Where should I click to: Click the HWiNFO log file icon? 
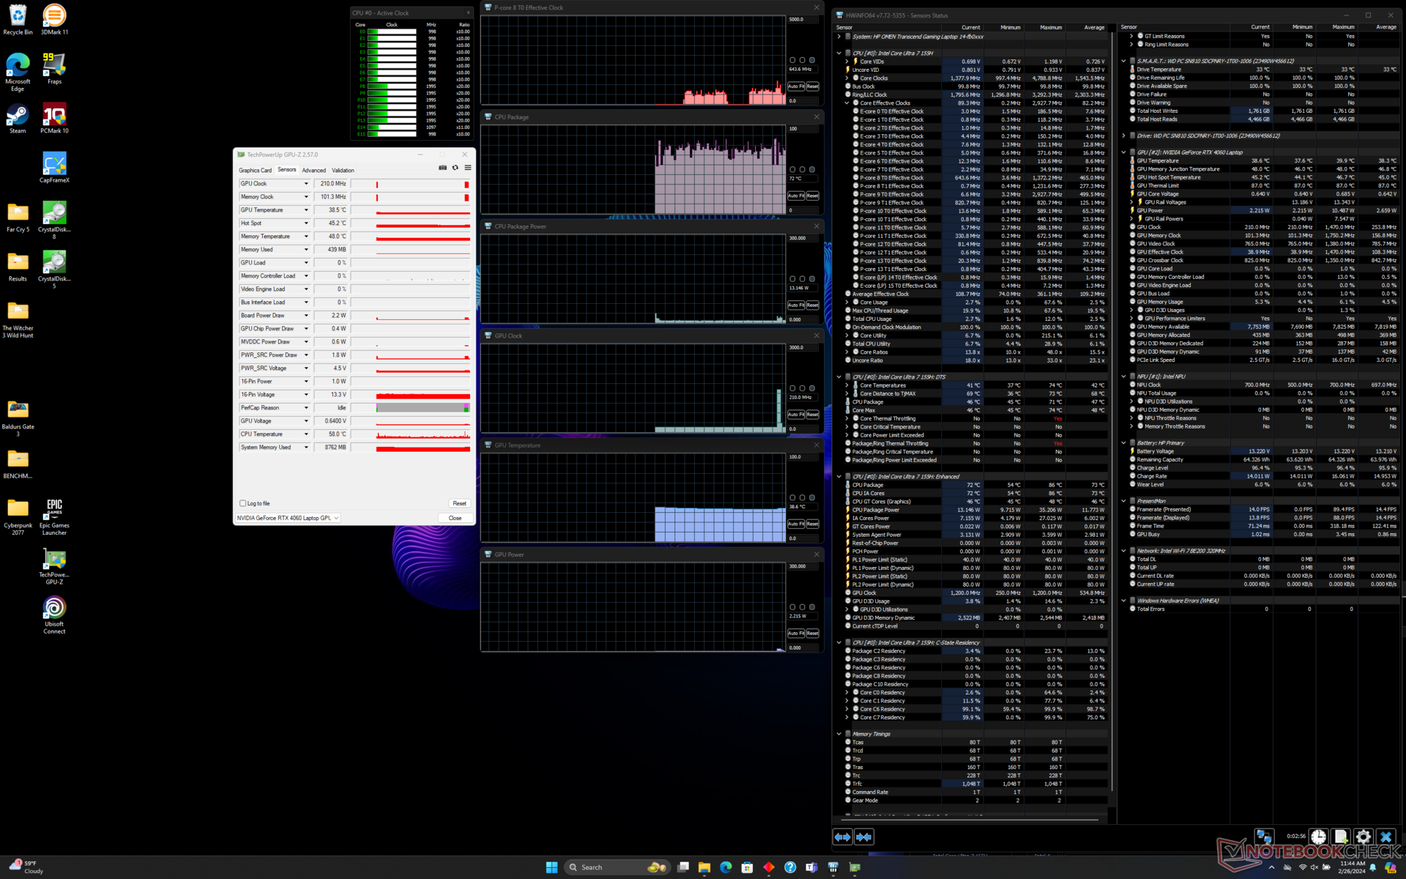[x=1341, y=837]
